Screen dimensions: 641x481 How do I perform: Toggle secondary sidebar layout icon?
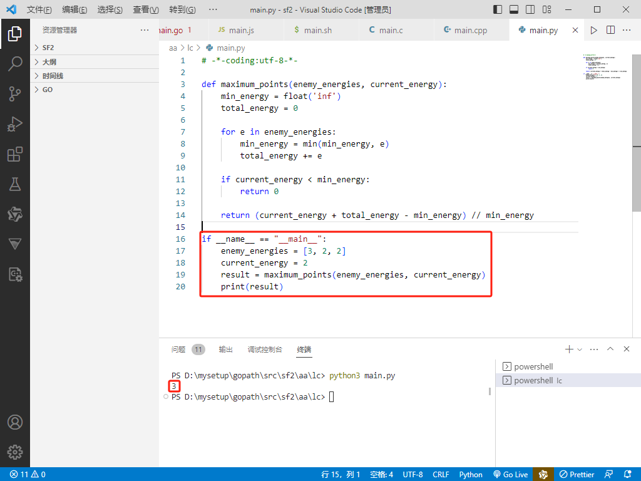tap(530, 9)
